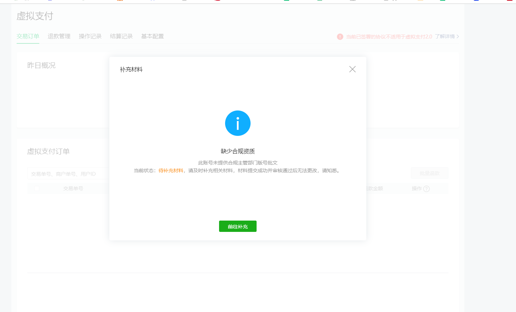Click the 当前已签署的协议不适用于虚拟支付2.0 notice
Screen dimensions: 516x312
click(389, 37)
